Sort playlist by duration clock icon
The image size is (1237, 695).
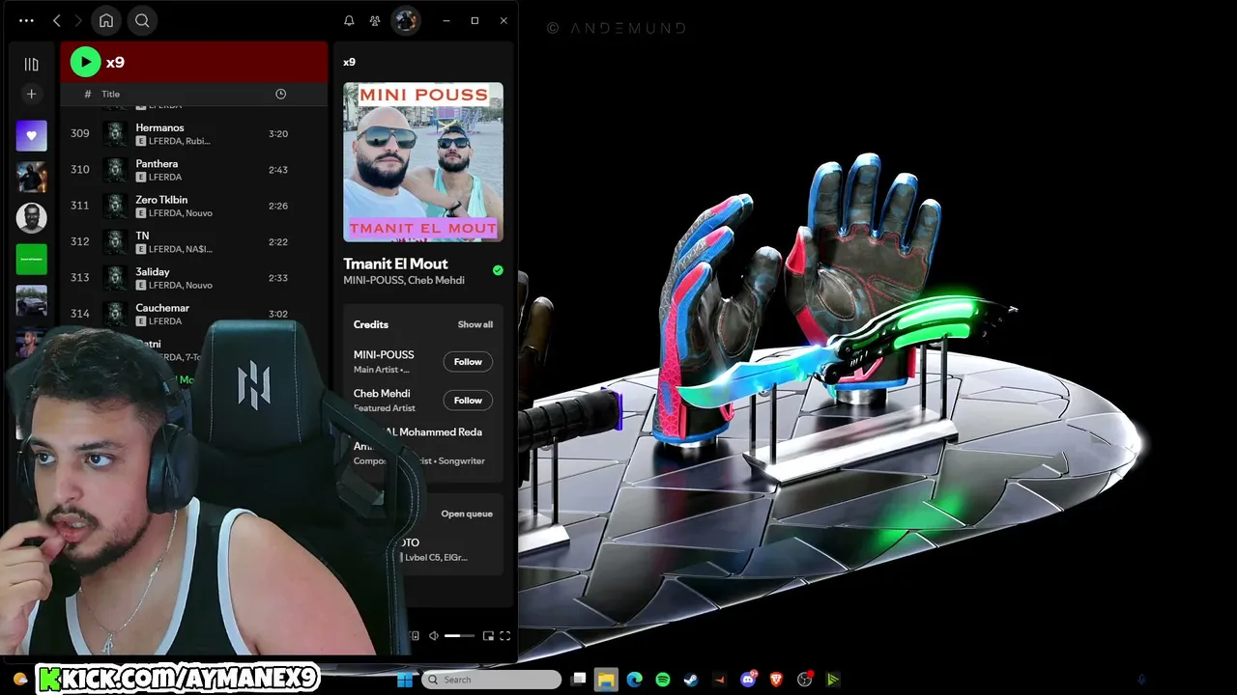(280, 94)
